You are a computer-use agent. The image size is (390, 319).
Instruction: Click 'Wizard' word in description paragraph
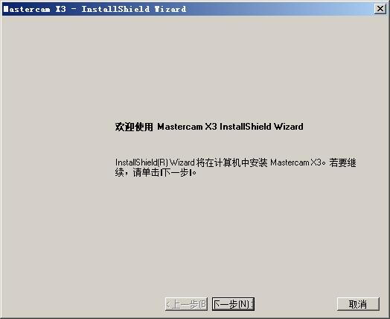[182, 162]
